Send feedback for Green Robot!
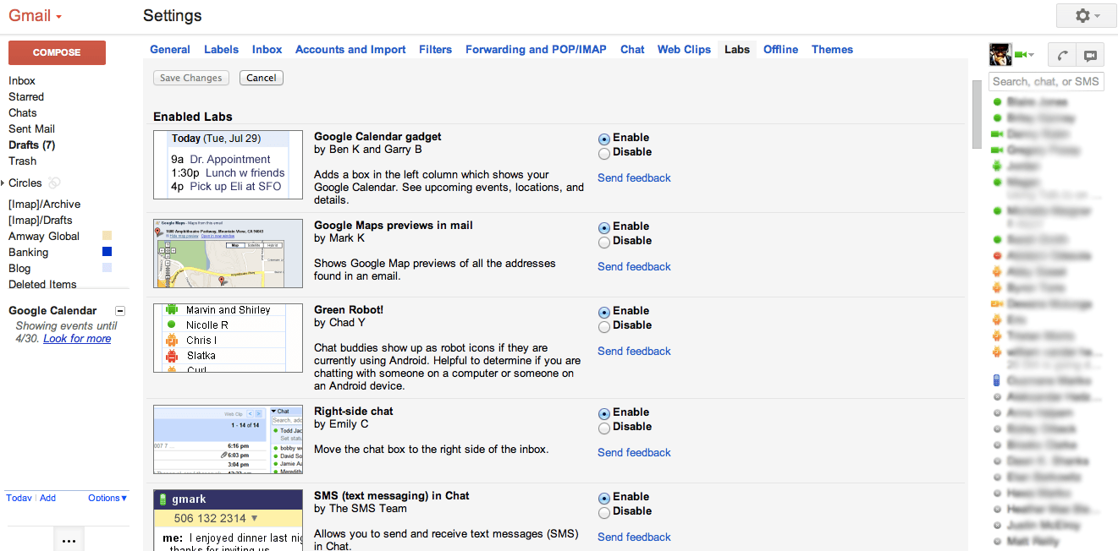The image size is (1118, 551). (634, 351)
